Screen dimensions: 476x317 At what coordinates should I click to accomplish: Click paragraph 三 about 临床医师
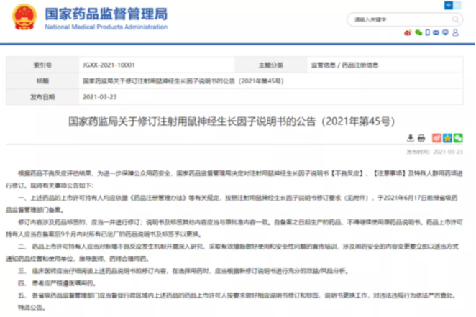coord(183,271)
